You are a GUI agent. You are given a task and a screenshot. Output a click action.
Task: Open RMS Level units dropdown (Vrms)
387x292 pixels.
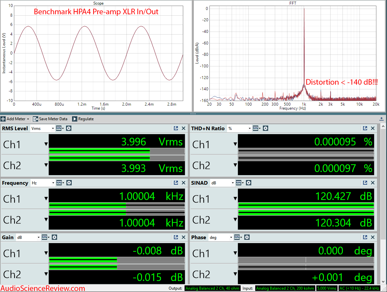[42, 129]
